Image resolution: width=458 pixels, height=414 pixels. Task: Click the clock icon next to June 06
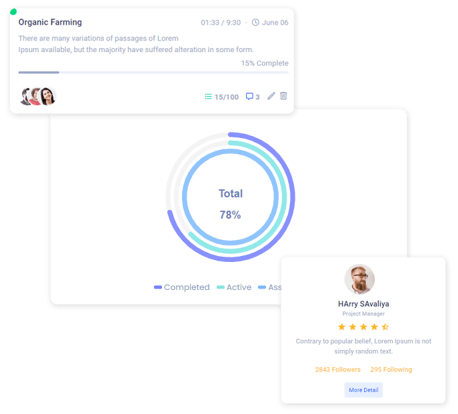(x=255, y=23)
